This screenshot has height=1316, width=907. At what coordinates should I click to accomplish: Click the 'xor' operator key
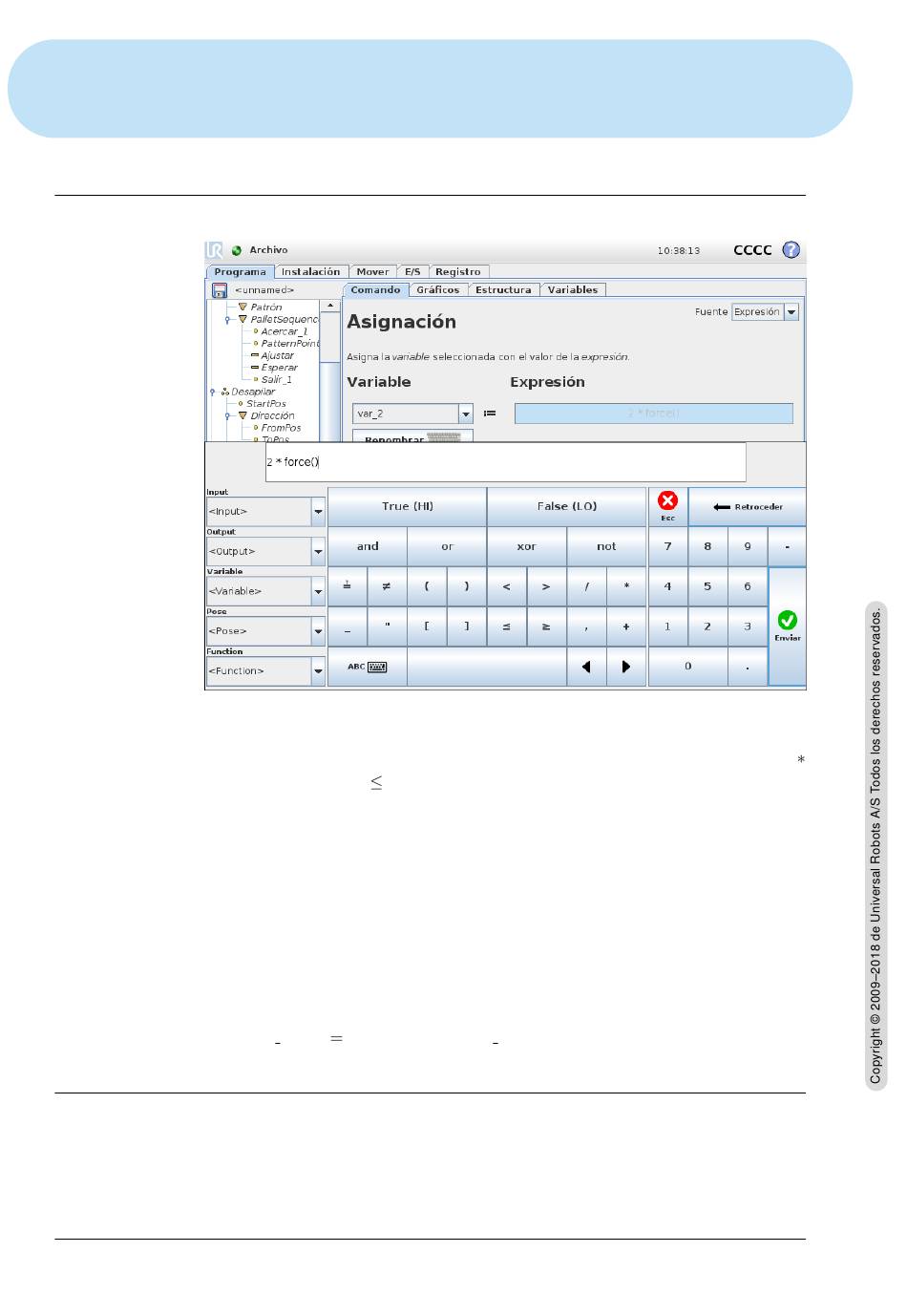click(527, 547)
